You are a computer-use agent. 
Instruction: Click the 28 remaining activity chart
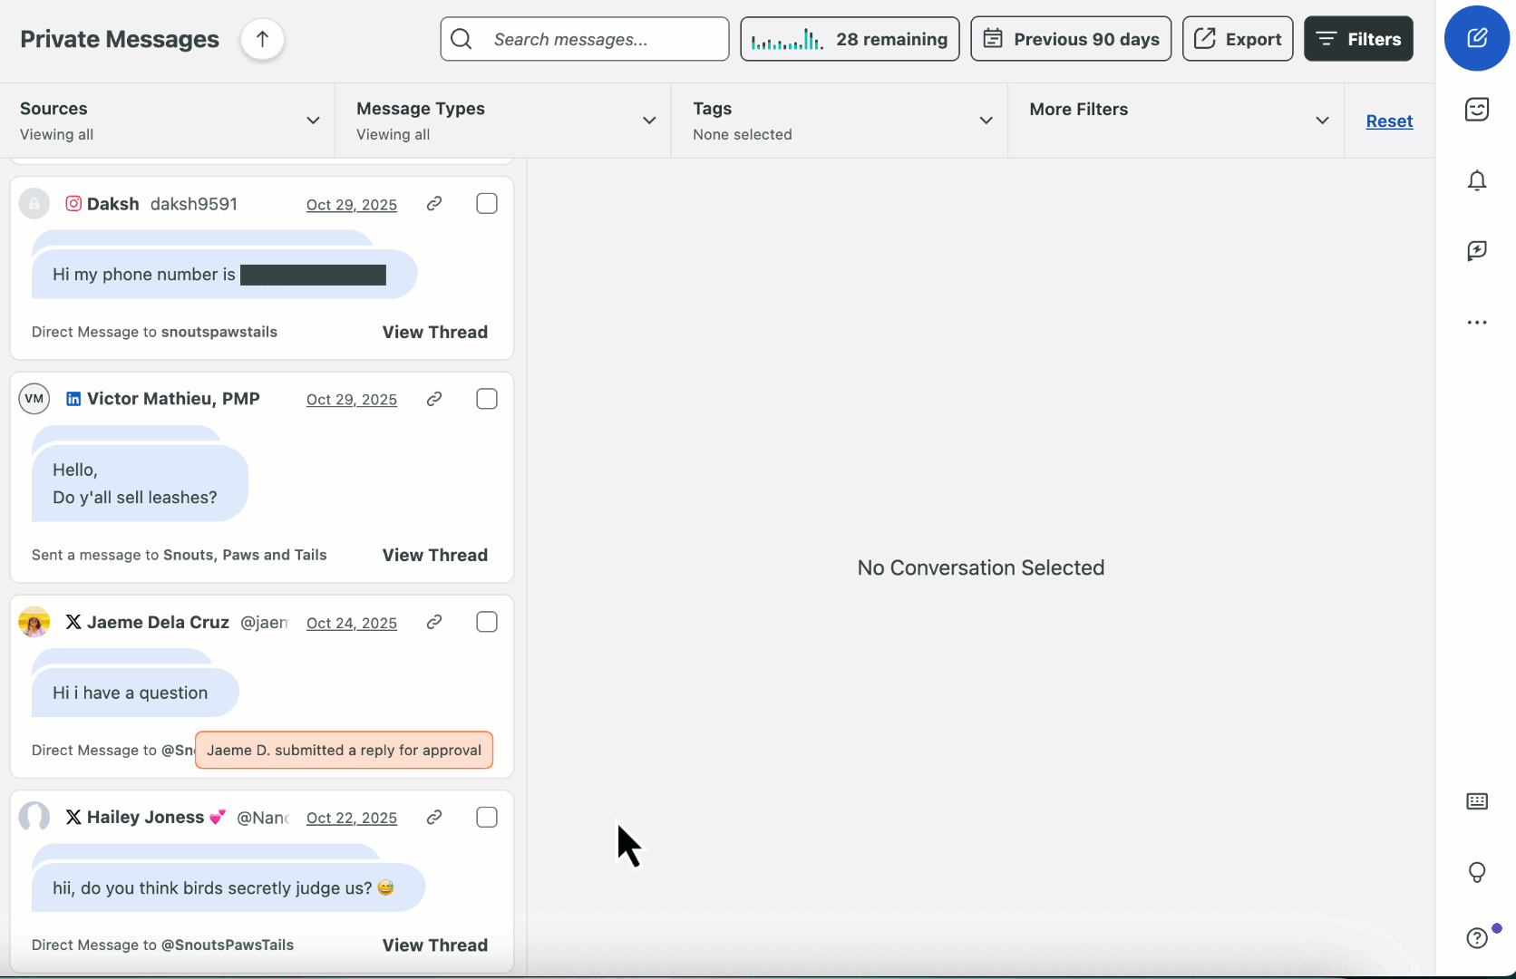click(x=850, y=39)
